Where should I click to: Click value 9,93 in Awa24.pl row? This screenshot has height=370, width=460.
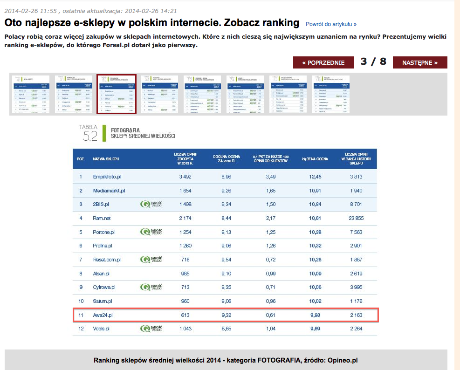(315, 315)
